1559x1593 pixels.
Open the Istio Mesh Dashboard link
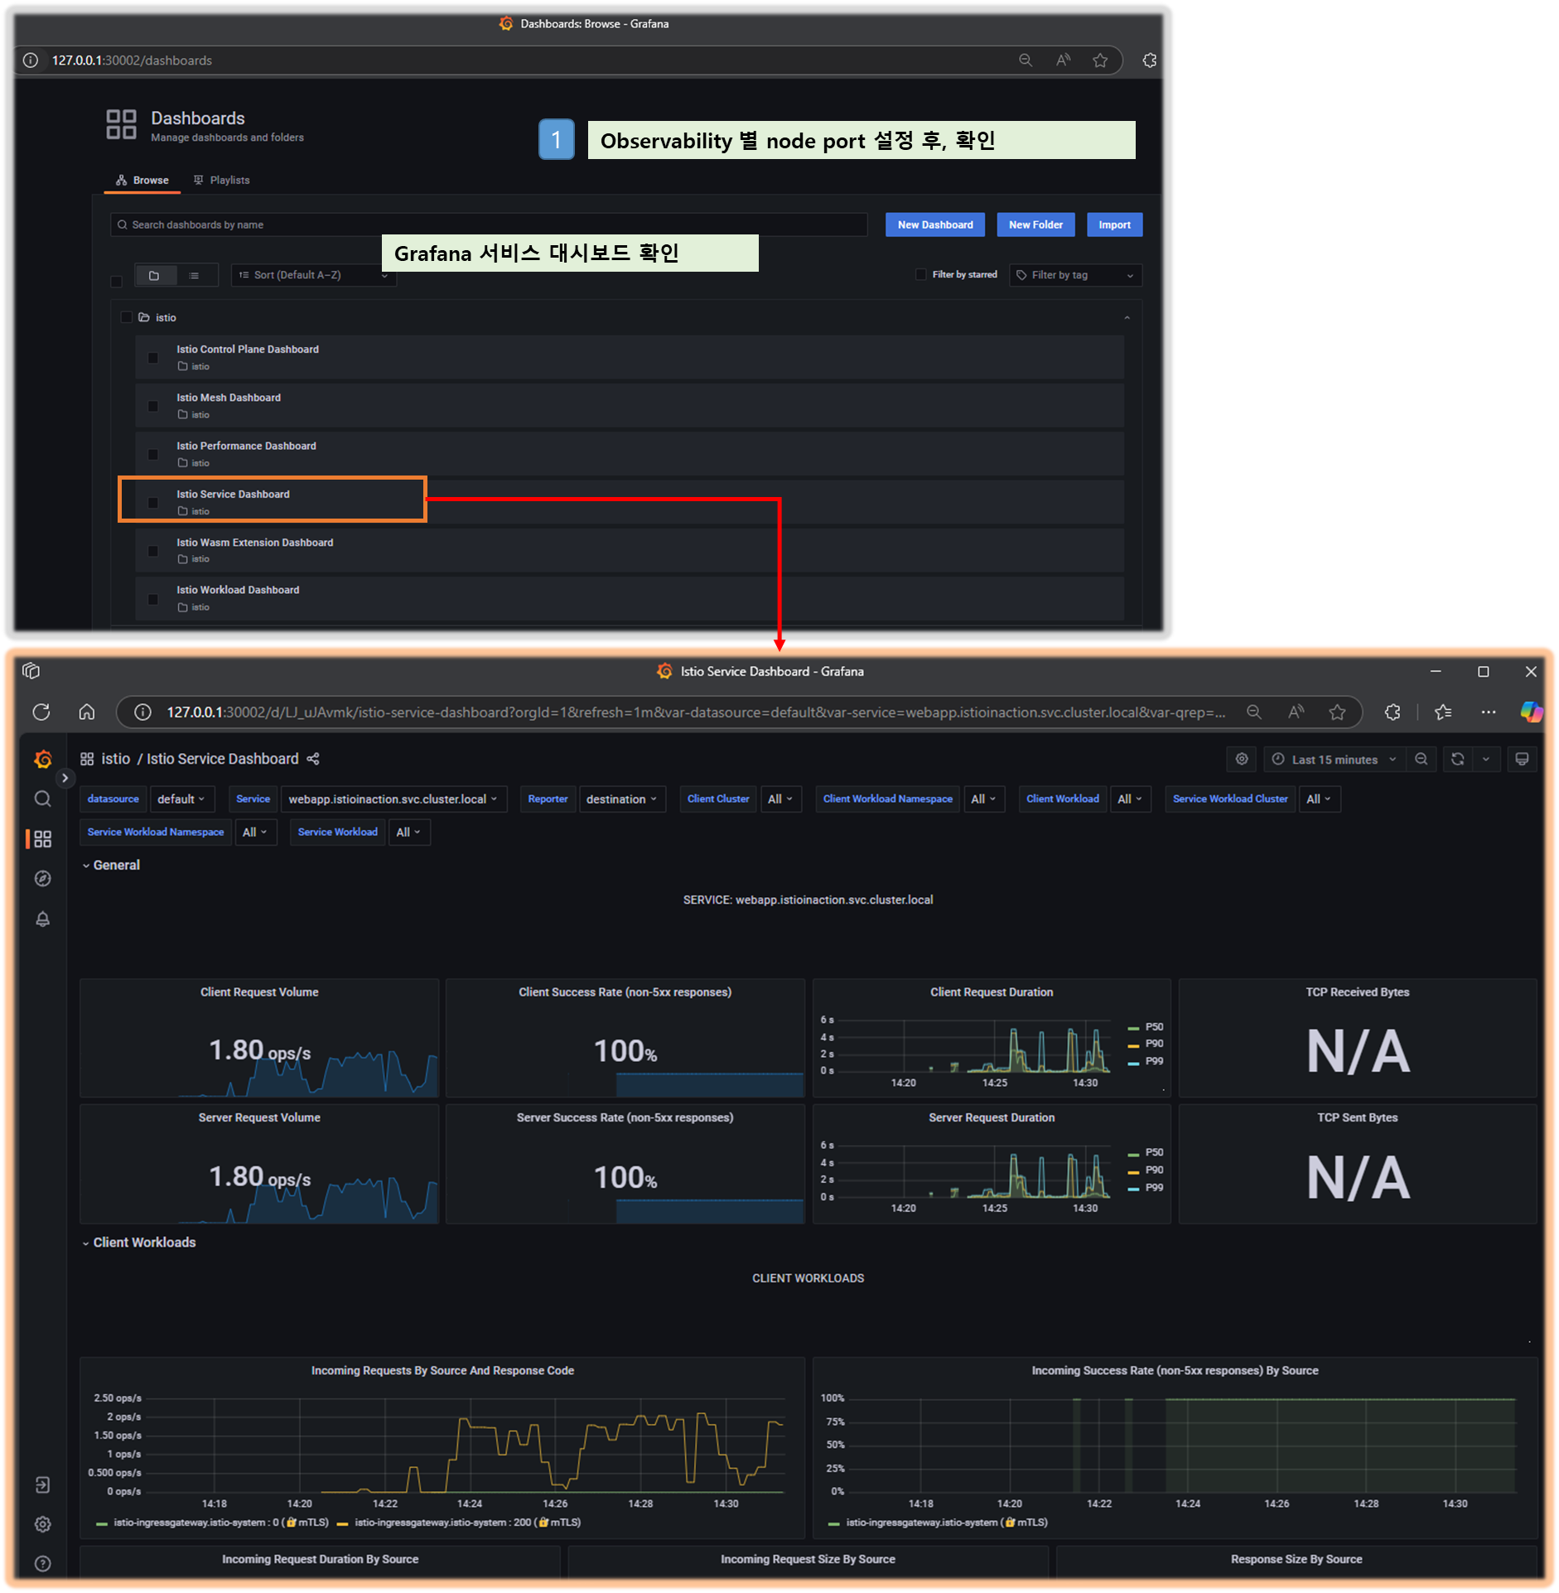tap(229, 398)
